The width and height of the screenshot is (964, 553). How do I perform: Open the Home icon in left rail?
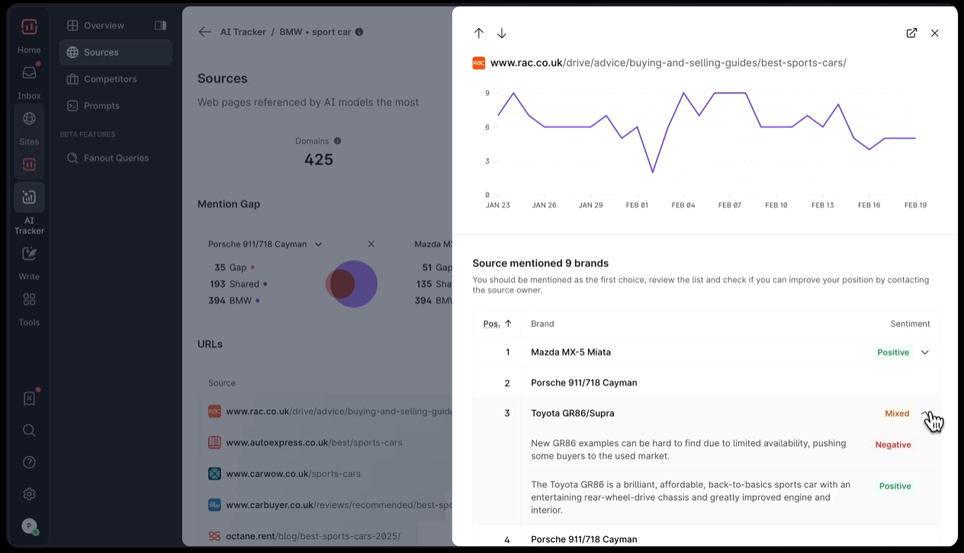[x=29, y=27]
